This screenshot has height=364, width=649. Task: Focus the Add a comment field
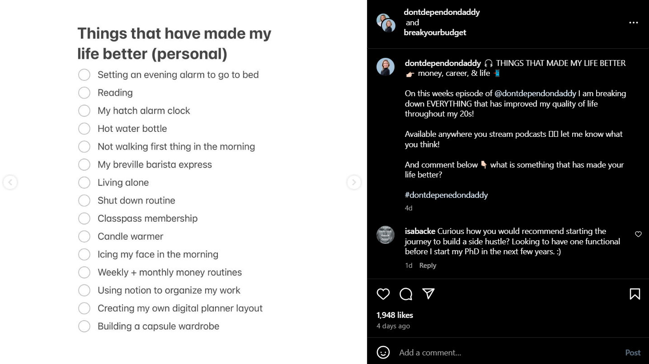point(452,352)
